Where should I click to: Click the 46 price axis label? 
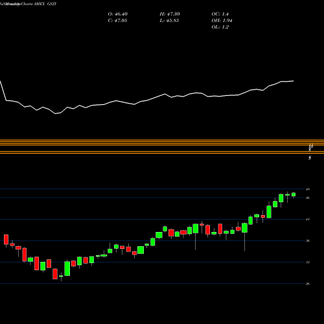tap(308, 198)
